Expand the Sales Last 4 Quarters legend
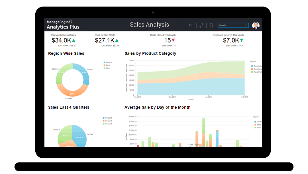Viewport: 308px width, 174px height. (107, 120)
